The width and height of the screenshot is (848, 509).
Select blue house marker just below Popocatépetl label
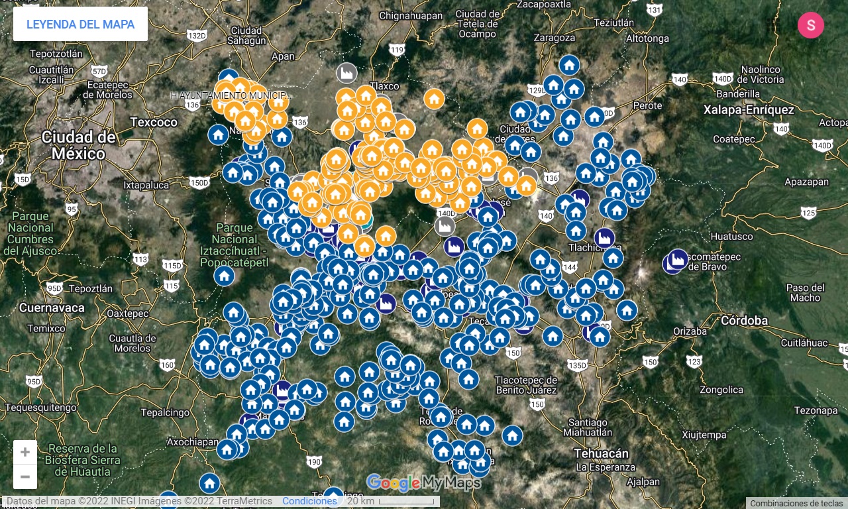click(x=224, y=276)
